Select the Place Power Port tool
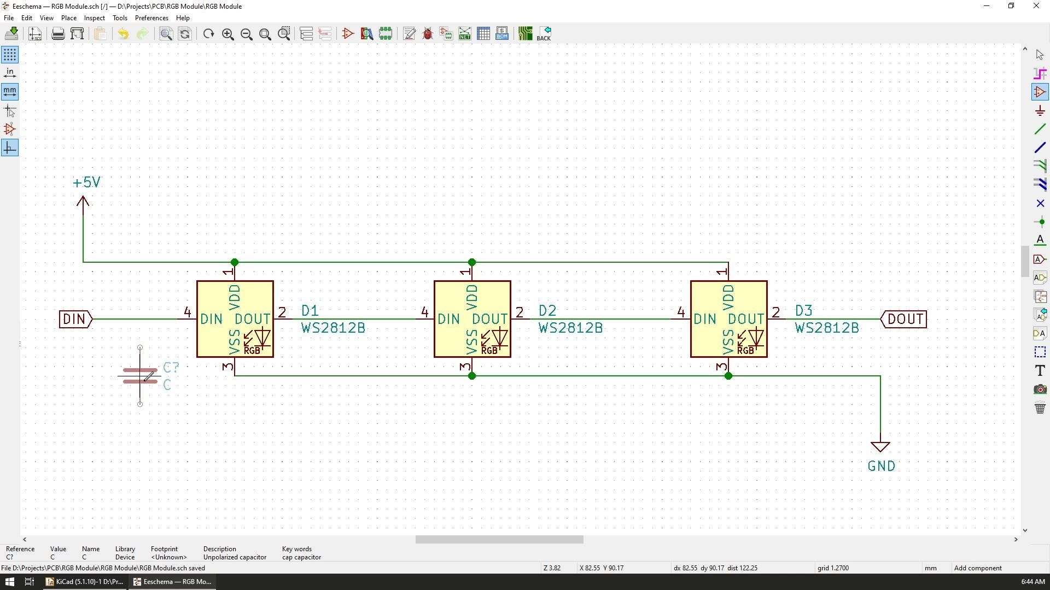1050x590 pixels. 1041,110
